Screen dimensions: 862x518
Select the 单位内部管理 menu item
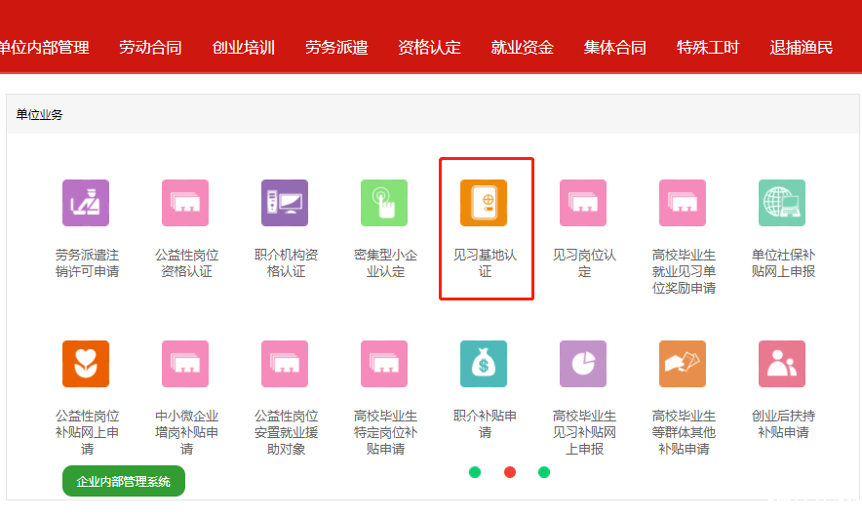pos(44,48)
